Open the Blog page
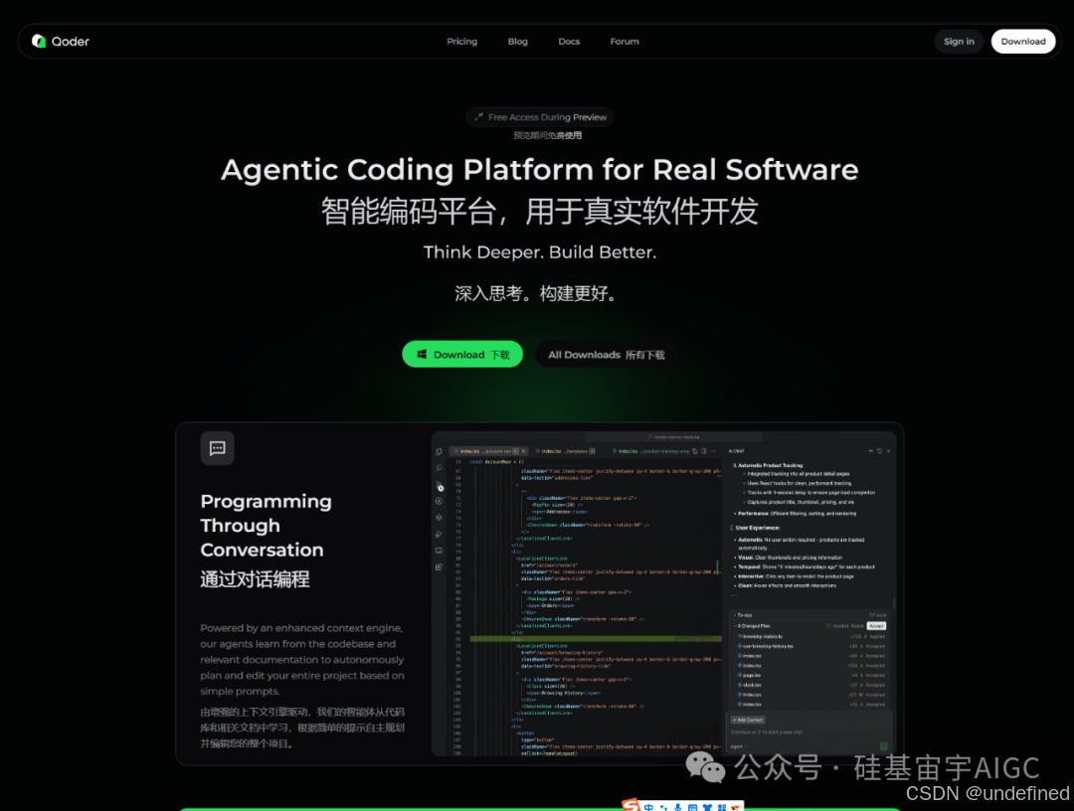This screenshot has width=1074, height=811. coord(518,41)
